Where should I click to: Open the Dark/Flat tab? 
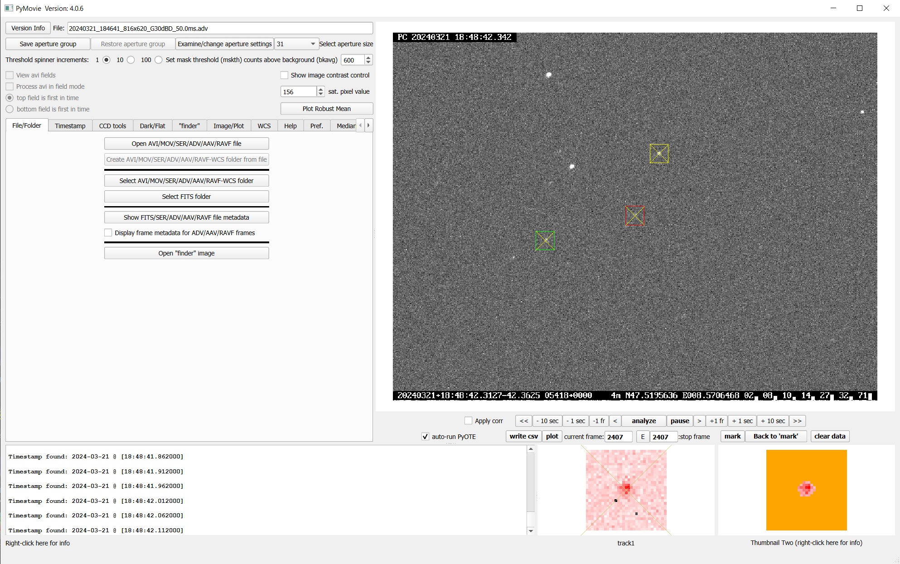pos(152,126)
